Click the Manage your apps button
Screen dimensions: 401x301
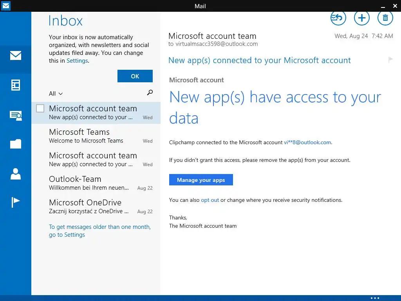pos(201,180)
